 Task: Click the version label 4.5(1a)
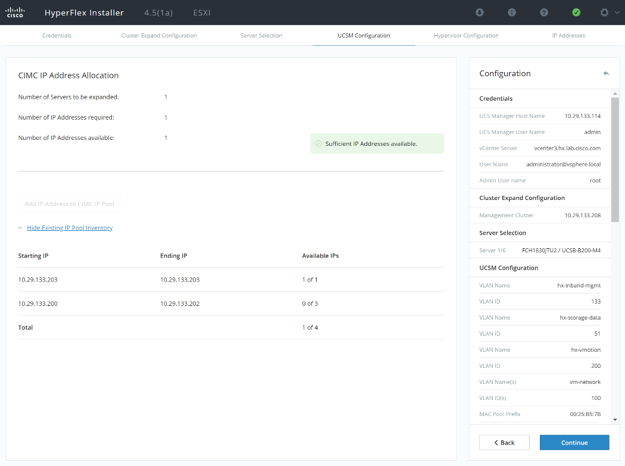pyautogui.click(x=158, y=12)
